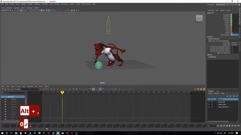Viewport: 241px width, 135px height.
Task: Toggle visibility icon of second channel row
Action: (x=5, y=102)
